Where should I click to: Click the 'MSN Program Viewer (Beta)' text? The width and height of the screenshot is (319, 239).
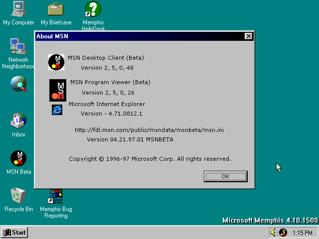pos(110,82)
